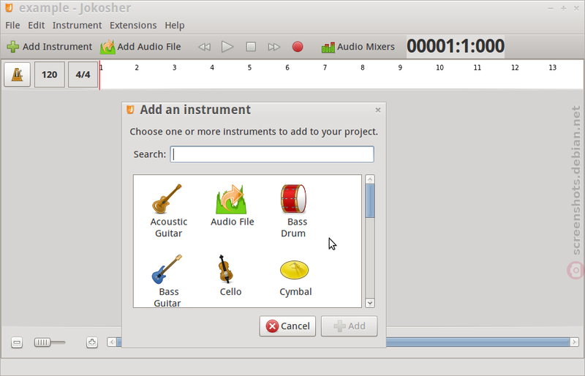Viewport: 585px width, 376px height.
Task: Click bar 2 on the timeline ruler
Action: 137,67
